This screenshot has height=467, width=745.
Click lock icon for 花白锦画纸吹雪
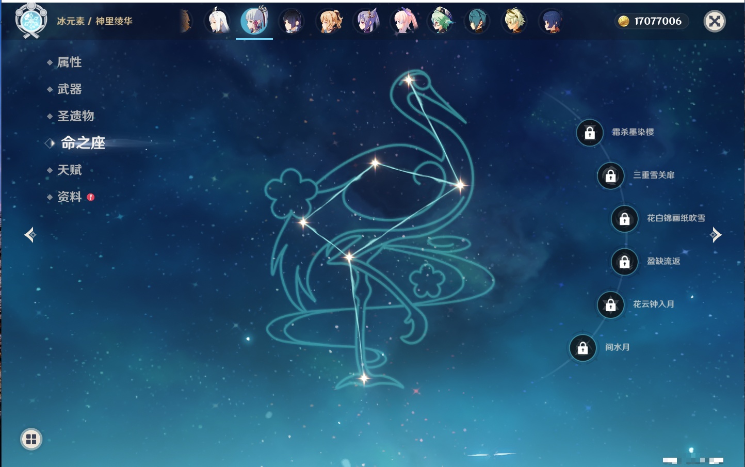(x=624, y=219)
